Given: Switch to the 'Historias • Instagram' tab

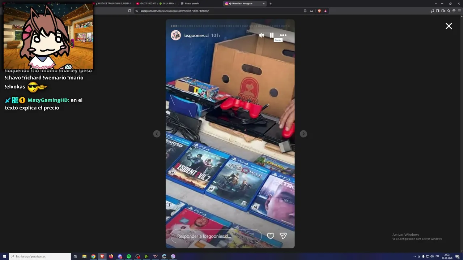Looking at the screenshot, I should pos(245,4).
